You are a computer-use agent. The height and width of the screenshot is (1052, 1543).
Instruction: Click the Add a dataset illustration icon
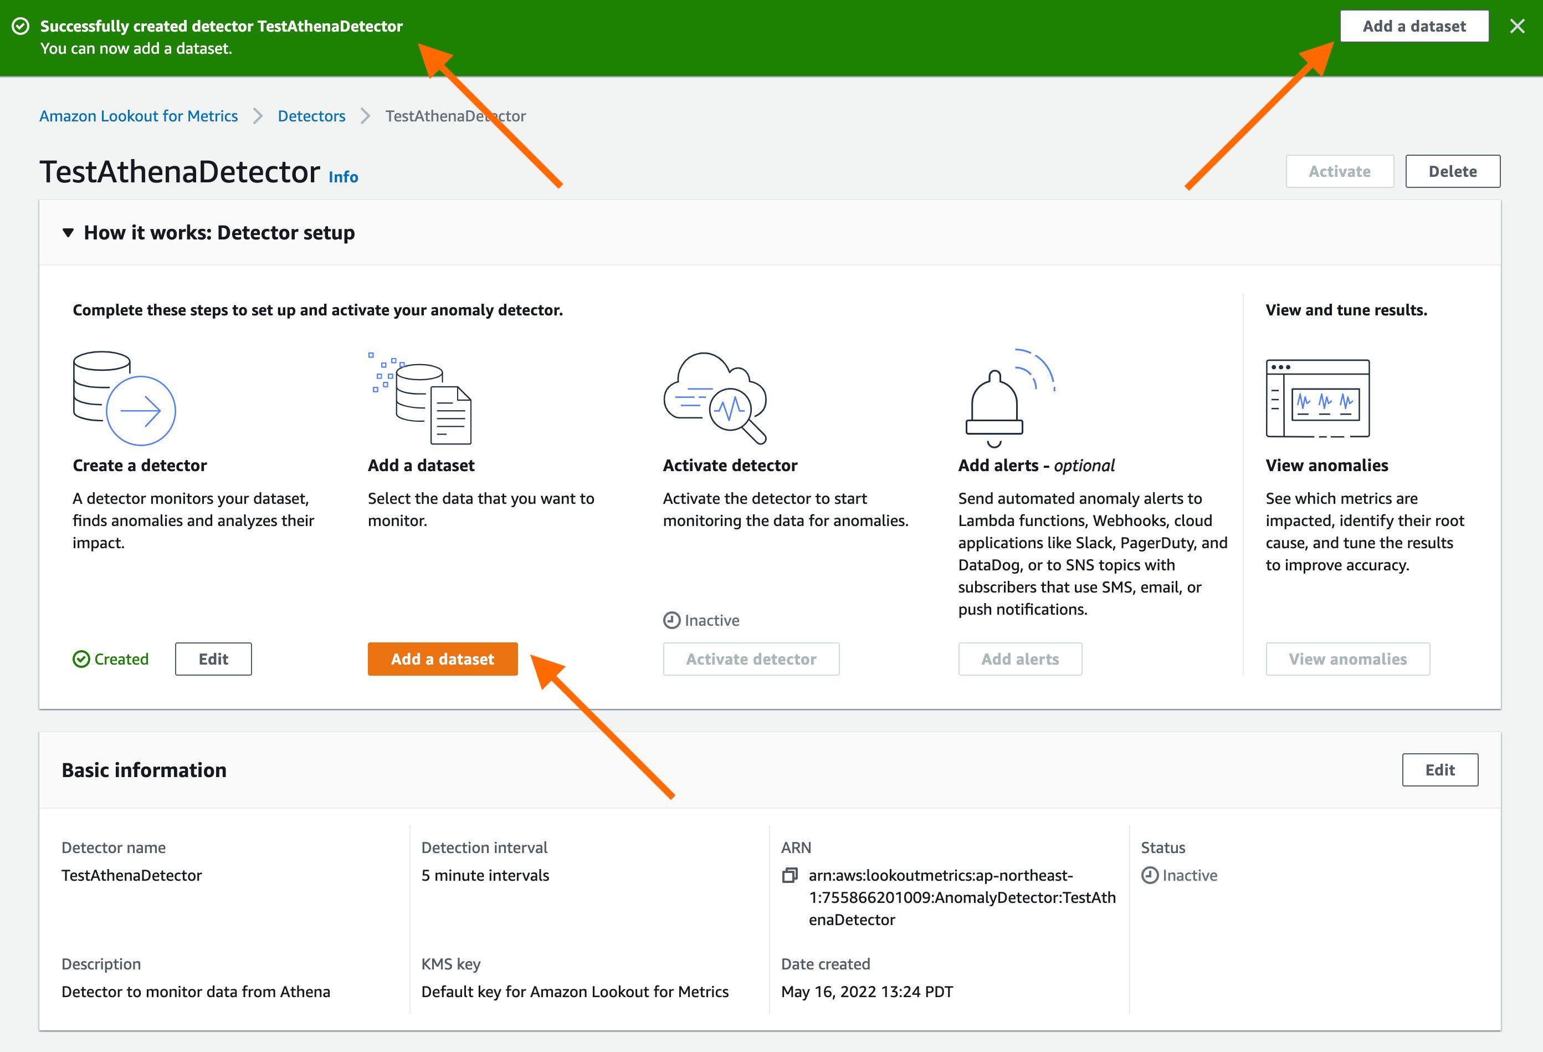pyautogui.click(x=421, y=398)
